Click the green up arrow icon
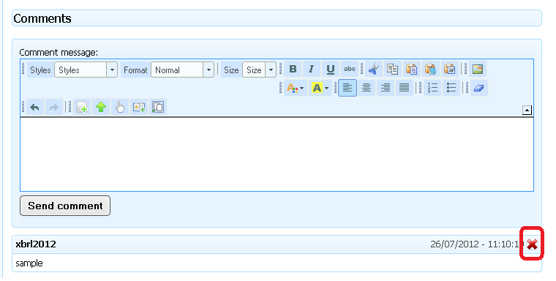This screenshot has width=556, height=281. pyautogui.click(x=101, y=107)
